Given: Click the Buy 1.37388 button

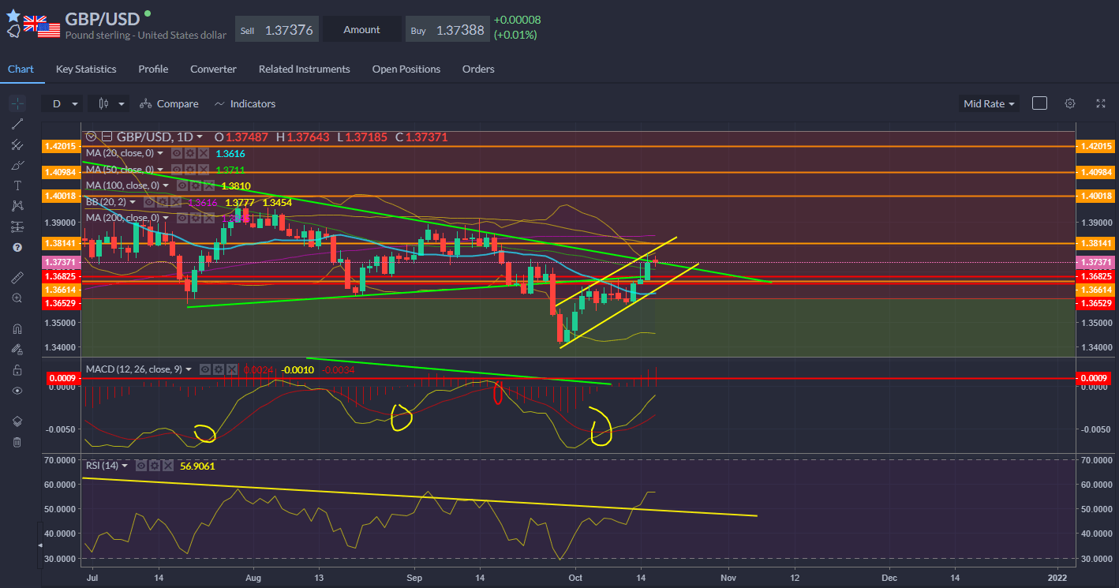Looking at the screenshot, I should 447,28.
